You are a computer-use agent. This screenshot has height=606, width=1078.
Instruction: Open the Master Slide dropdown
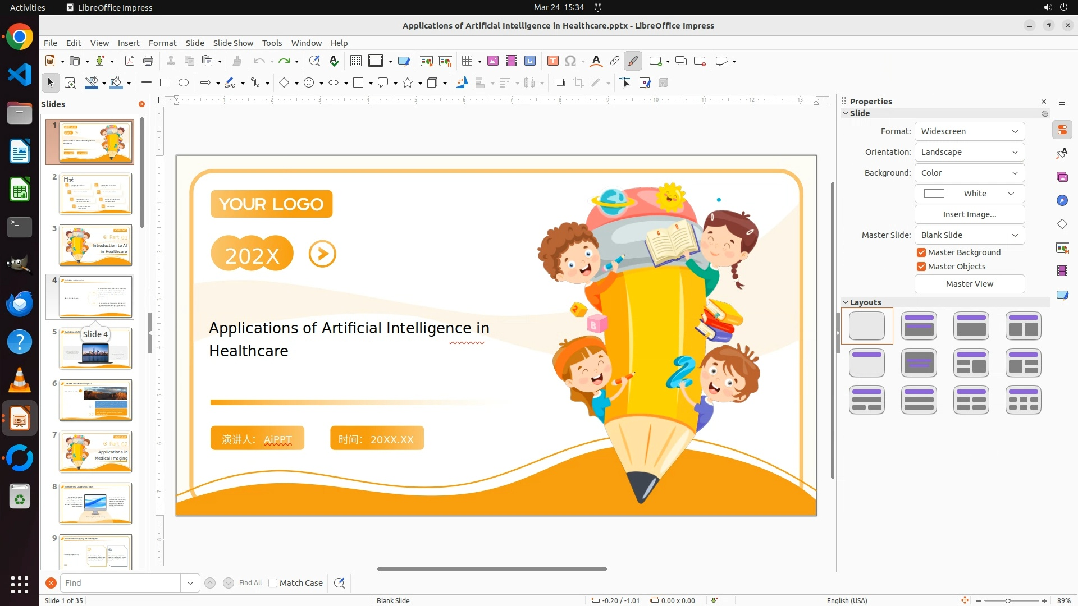969,235
